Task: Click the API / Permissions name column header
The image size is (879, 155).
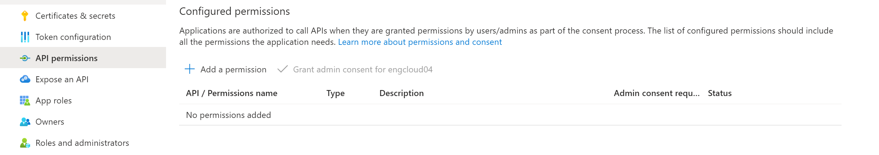Action: [x=231, y=93]
